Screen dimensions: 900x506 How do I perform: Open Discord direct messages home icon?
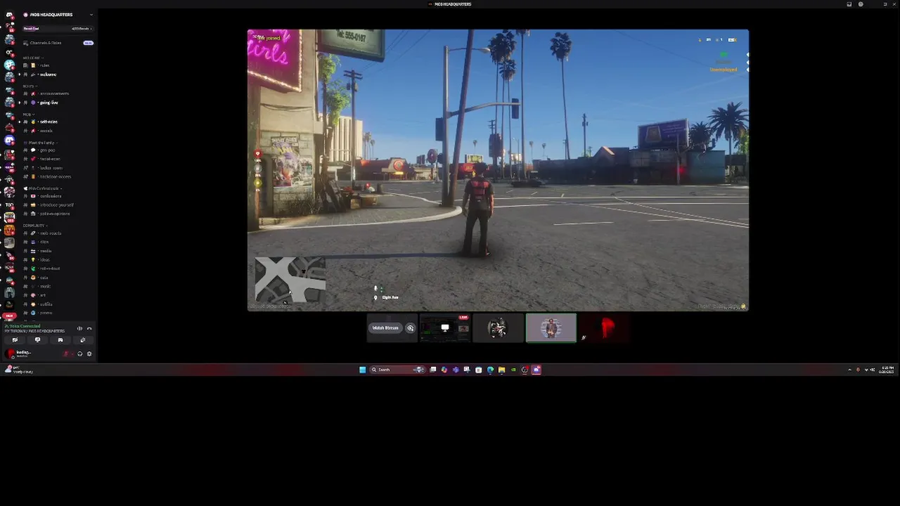pos(9,15)
